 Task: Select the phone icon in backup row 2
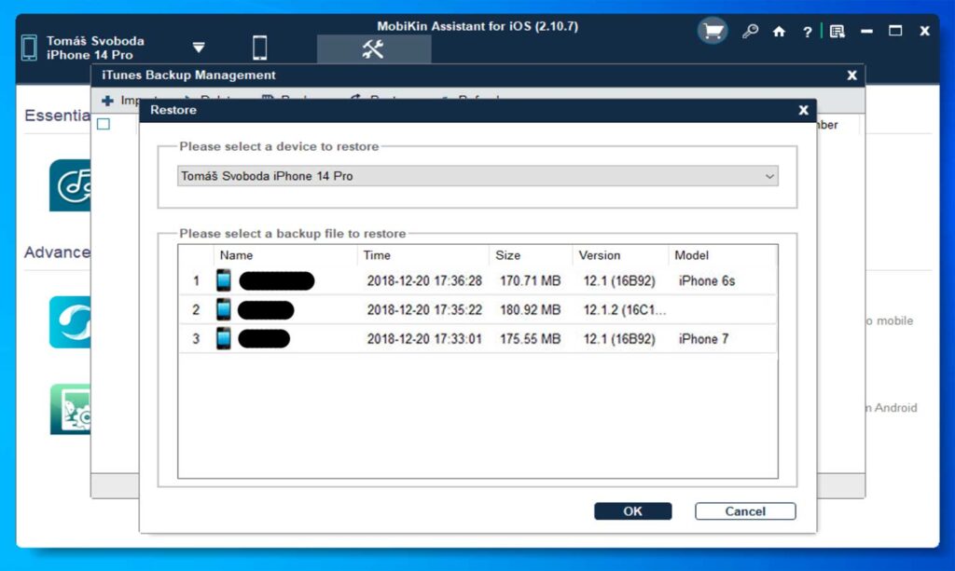224,309
